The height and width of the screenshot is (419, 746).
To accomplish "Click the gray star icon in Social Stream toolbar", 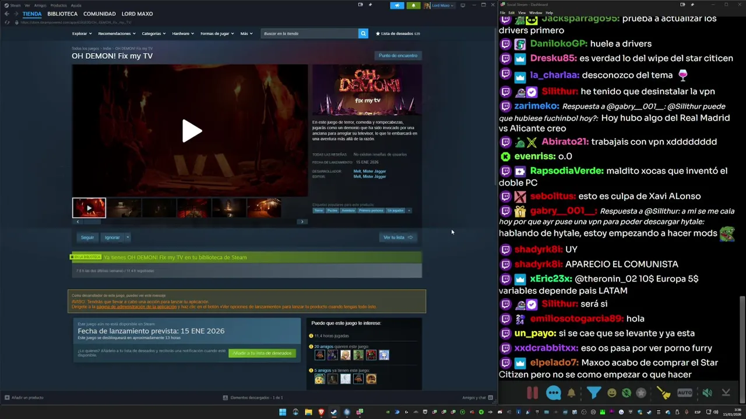I will click(641, 393).
